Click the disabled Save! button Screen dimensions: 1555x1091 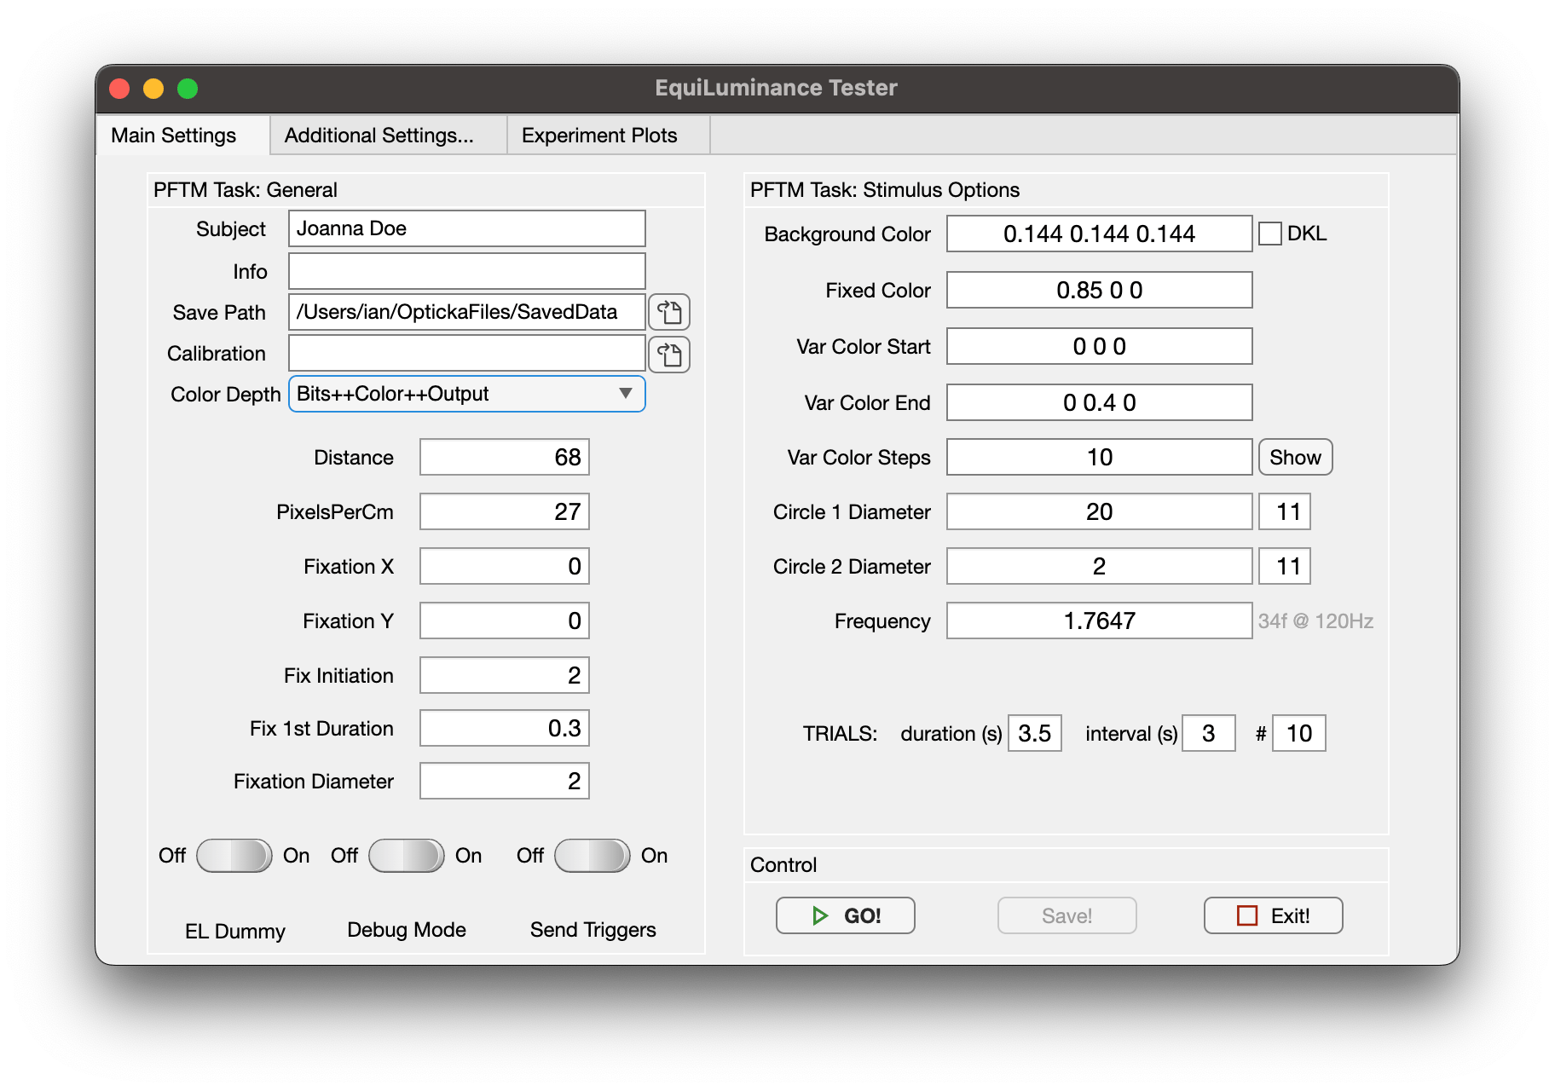[x=1067, y=915]
